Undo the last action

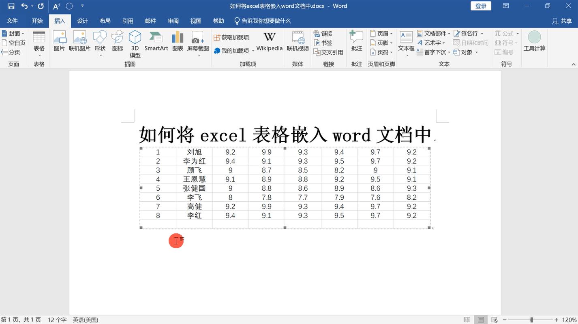(24, 6)
